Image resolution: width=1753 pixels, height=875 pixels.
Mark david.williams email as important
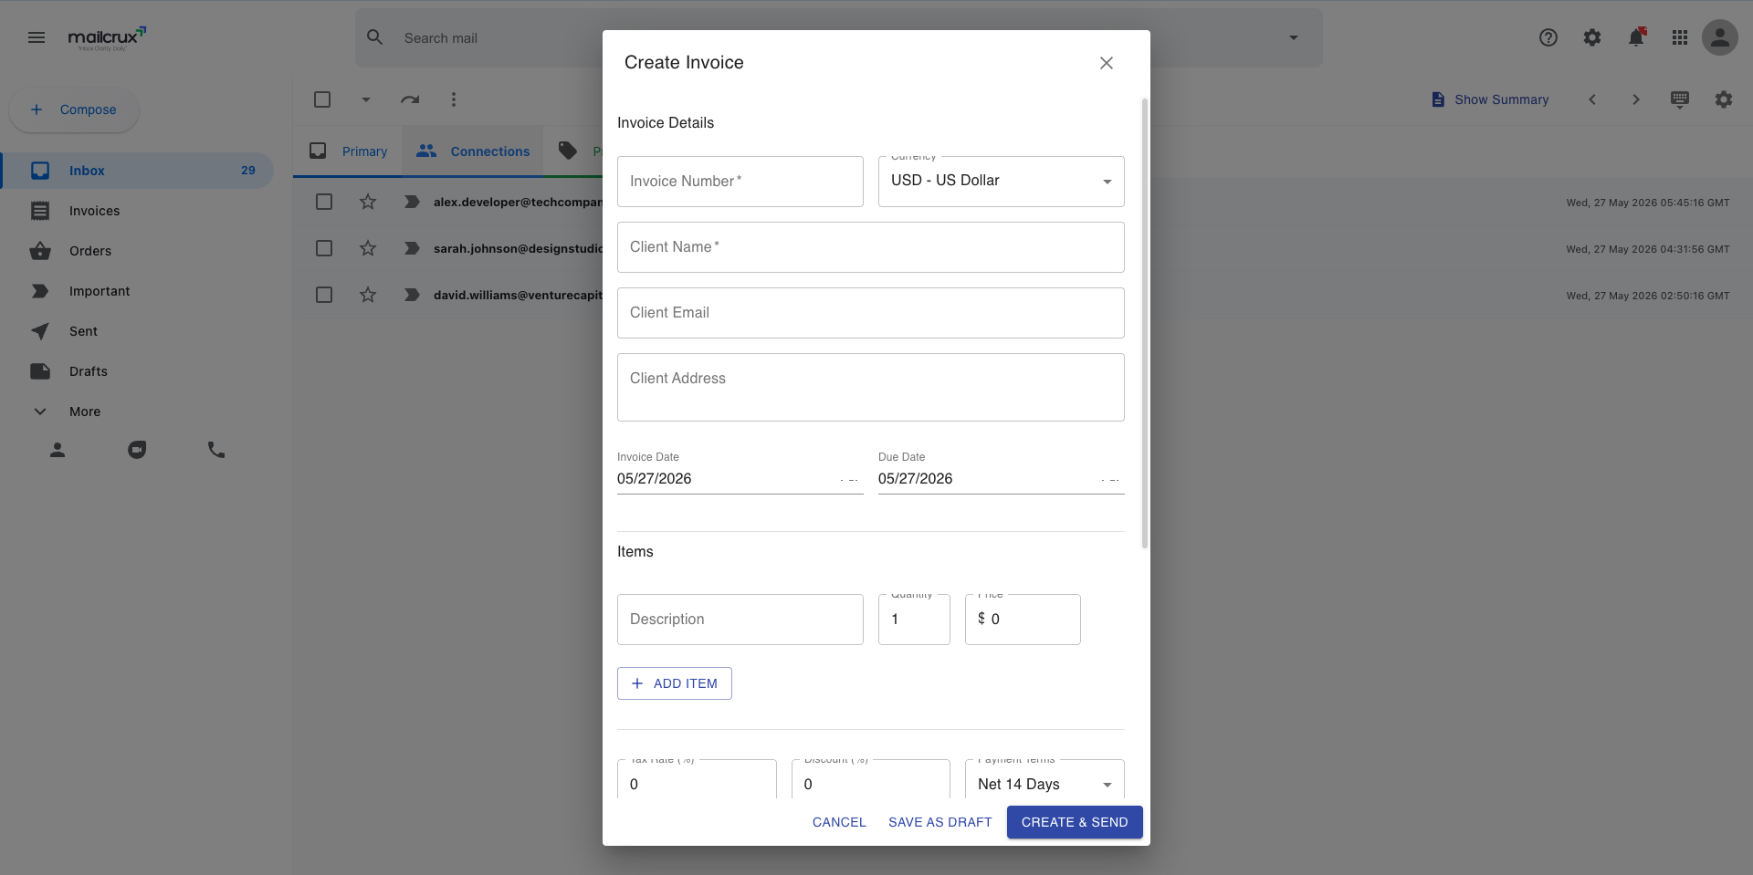(412, 295)
